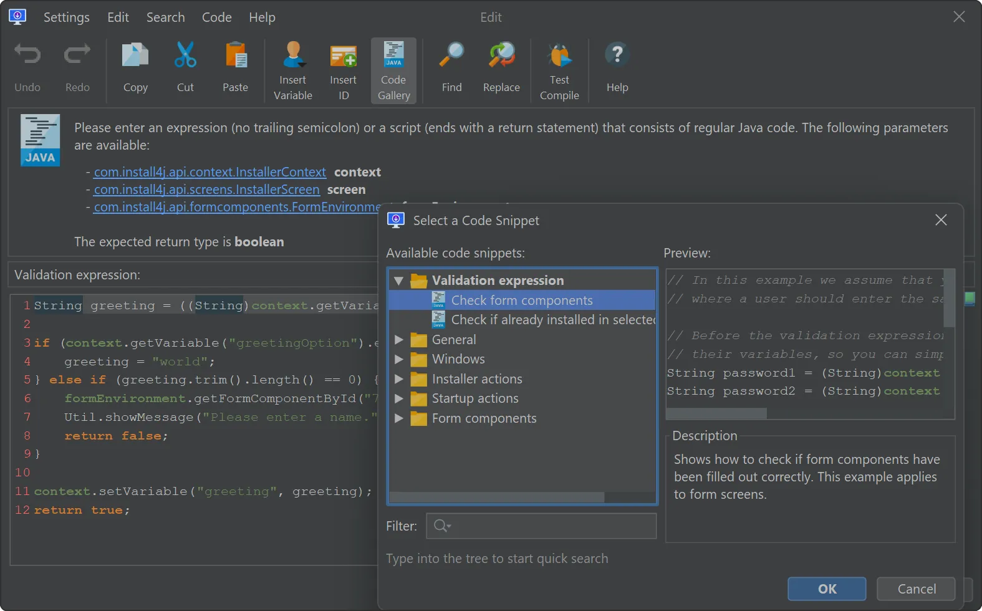Open the InstallerContext API link
This screenshot has height=611, width=982.
tap(210, 172)
